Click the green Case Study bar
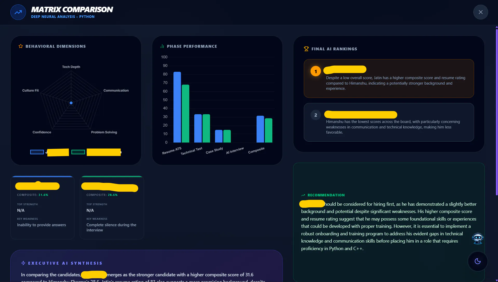The image size is (498, 282). point(227,136)
